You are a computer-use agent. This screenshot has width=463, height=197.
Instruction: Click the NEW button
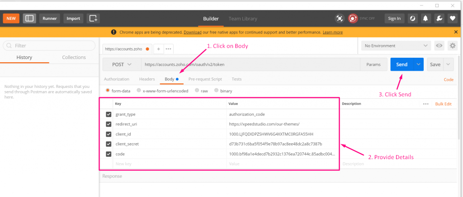click(x=11, y=18)
